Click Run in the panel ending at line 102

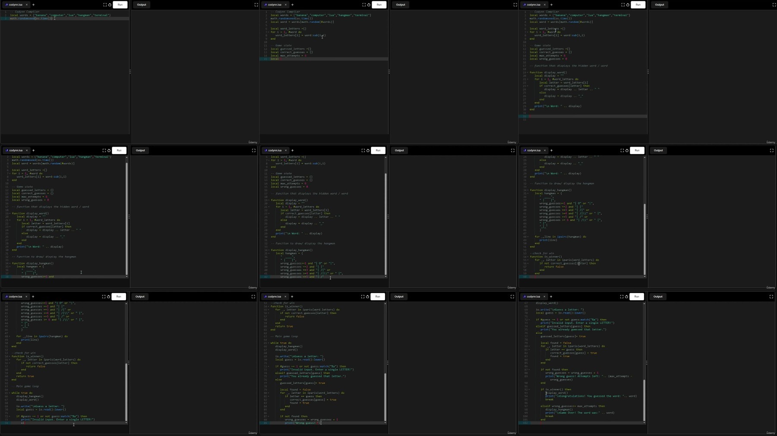(637, 297)
